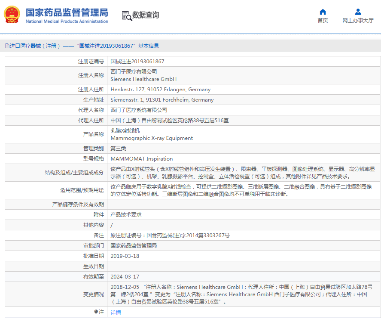Click the 有效期至 label

click(x=93, y=277)
